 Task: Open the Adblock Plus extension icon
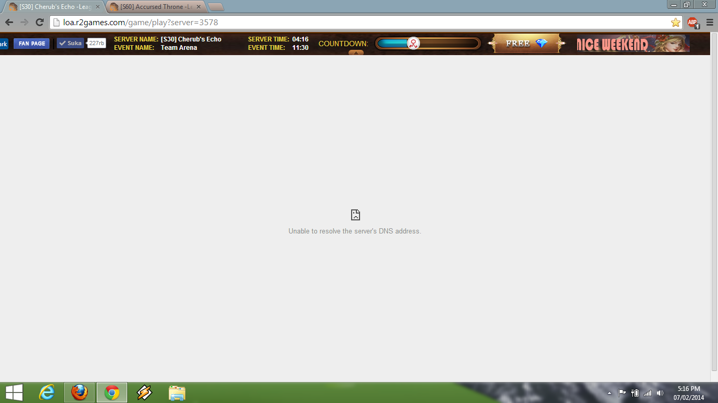pyautogui.click(x=693, y=23)
